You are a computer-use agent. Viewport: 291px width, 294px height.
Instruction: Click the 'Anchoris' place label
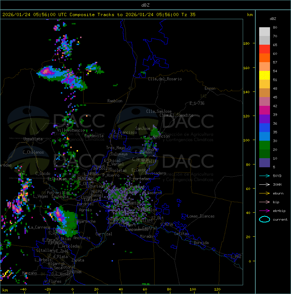click(x=82, y=238)
